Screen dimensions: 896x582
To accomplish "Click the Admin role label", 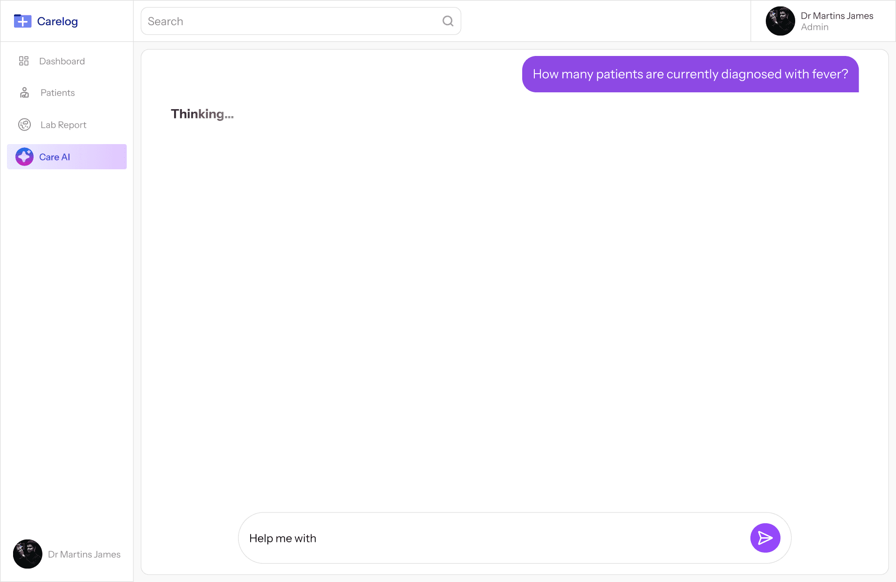I will click(x=814, y=27).
